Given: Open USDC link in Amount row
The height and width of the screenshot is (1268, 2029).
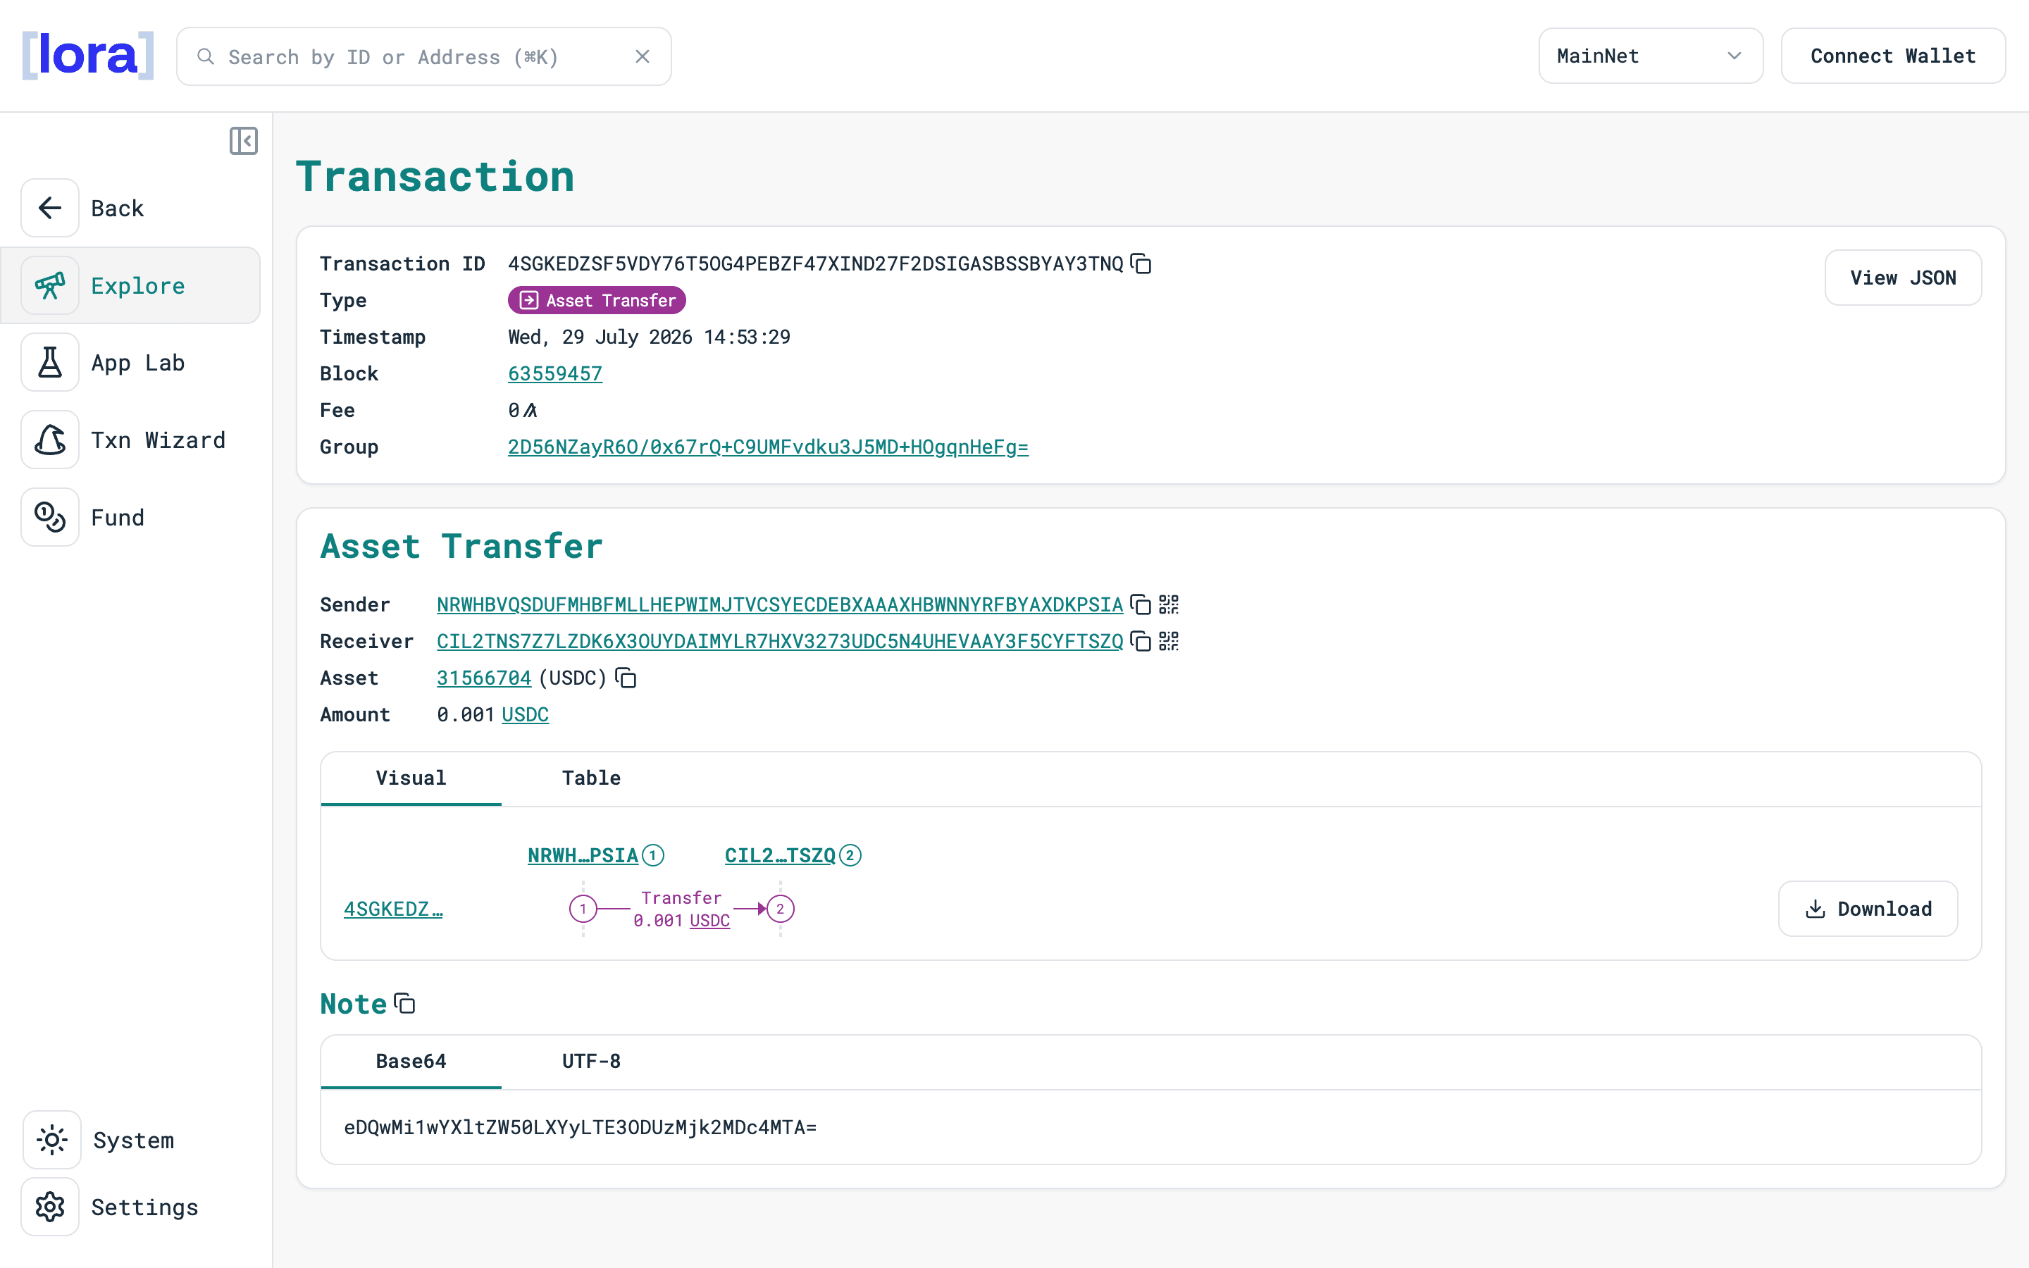Looking at the screenshot, I should tap(525, 714).
